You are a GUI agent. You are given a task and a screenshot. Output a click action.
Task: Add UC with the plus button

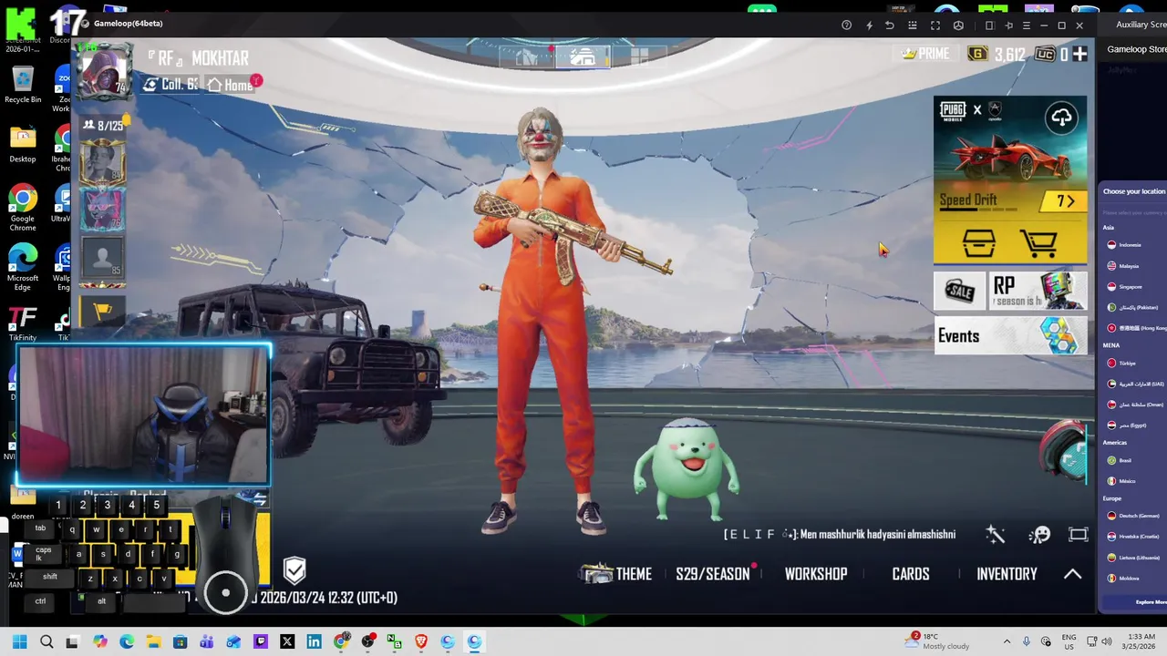pos(1079,55)
